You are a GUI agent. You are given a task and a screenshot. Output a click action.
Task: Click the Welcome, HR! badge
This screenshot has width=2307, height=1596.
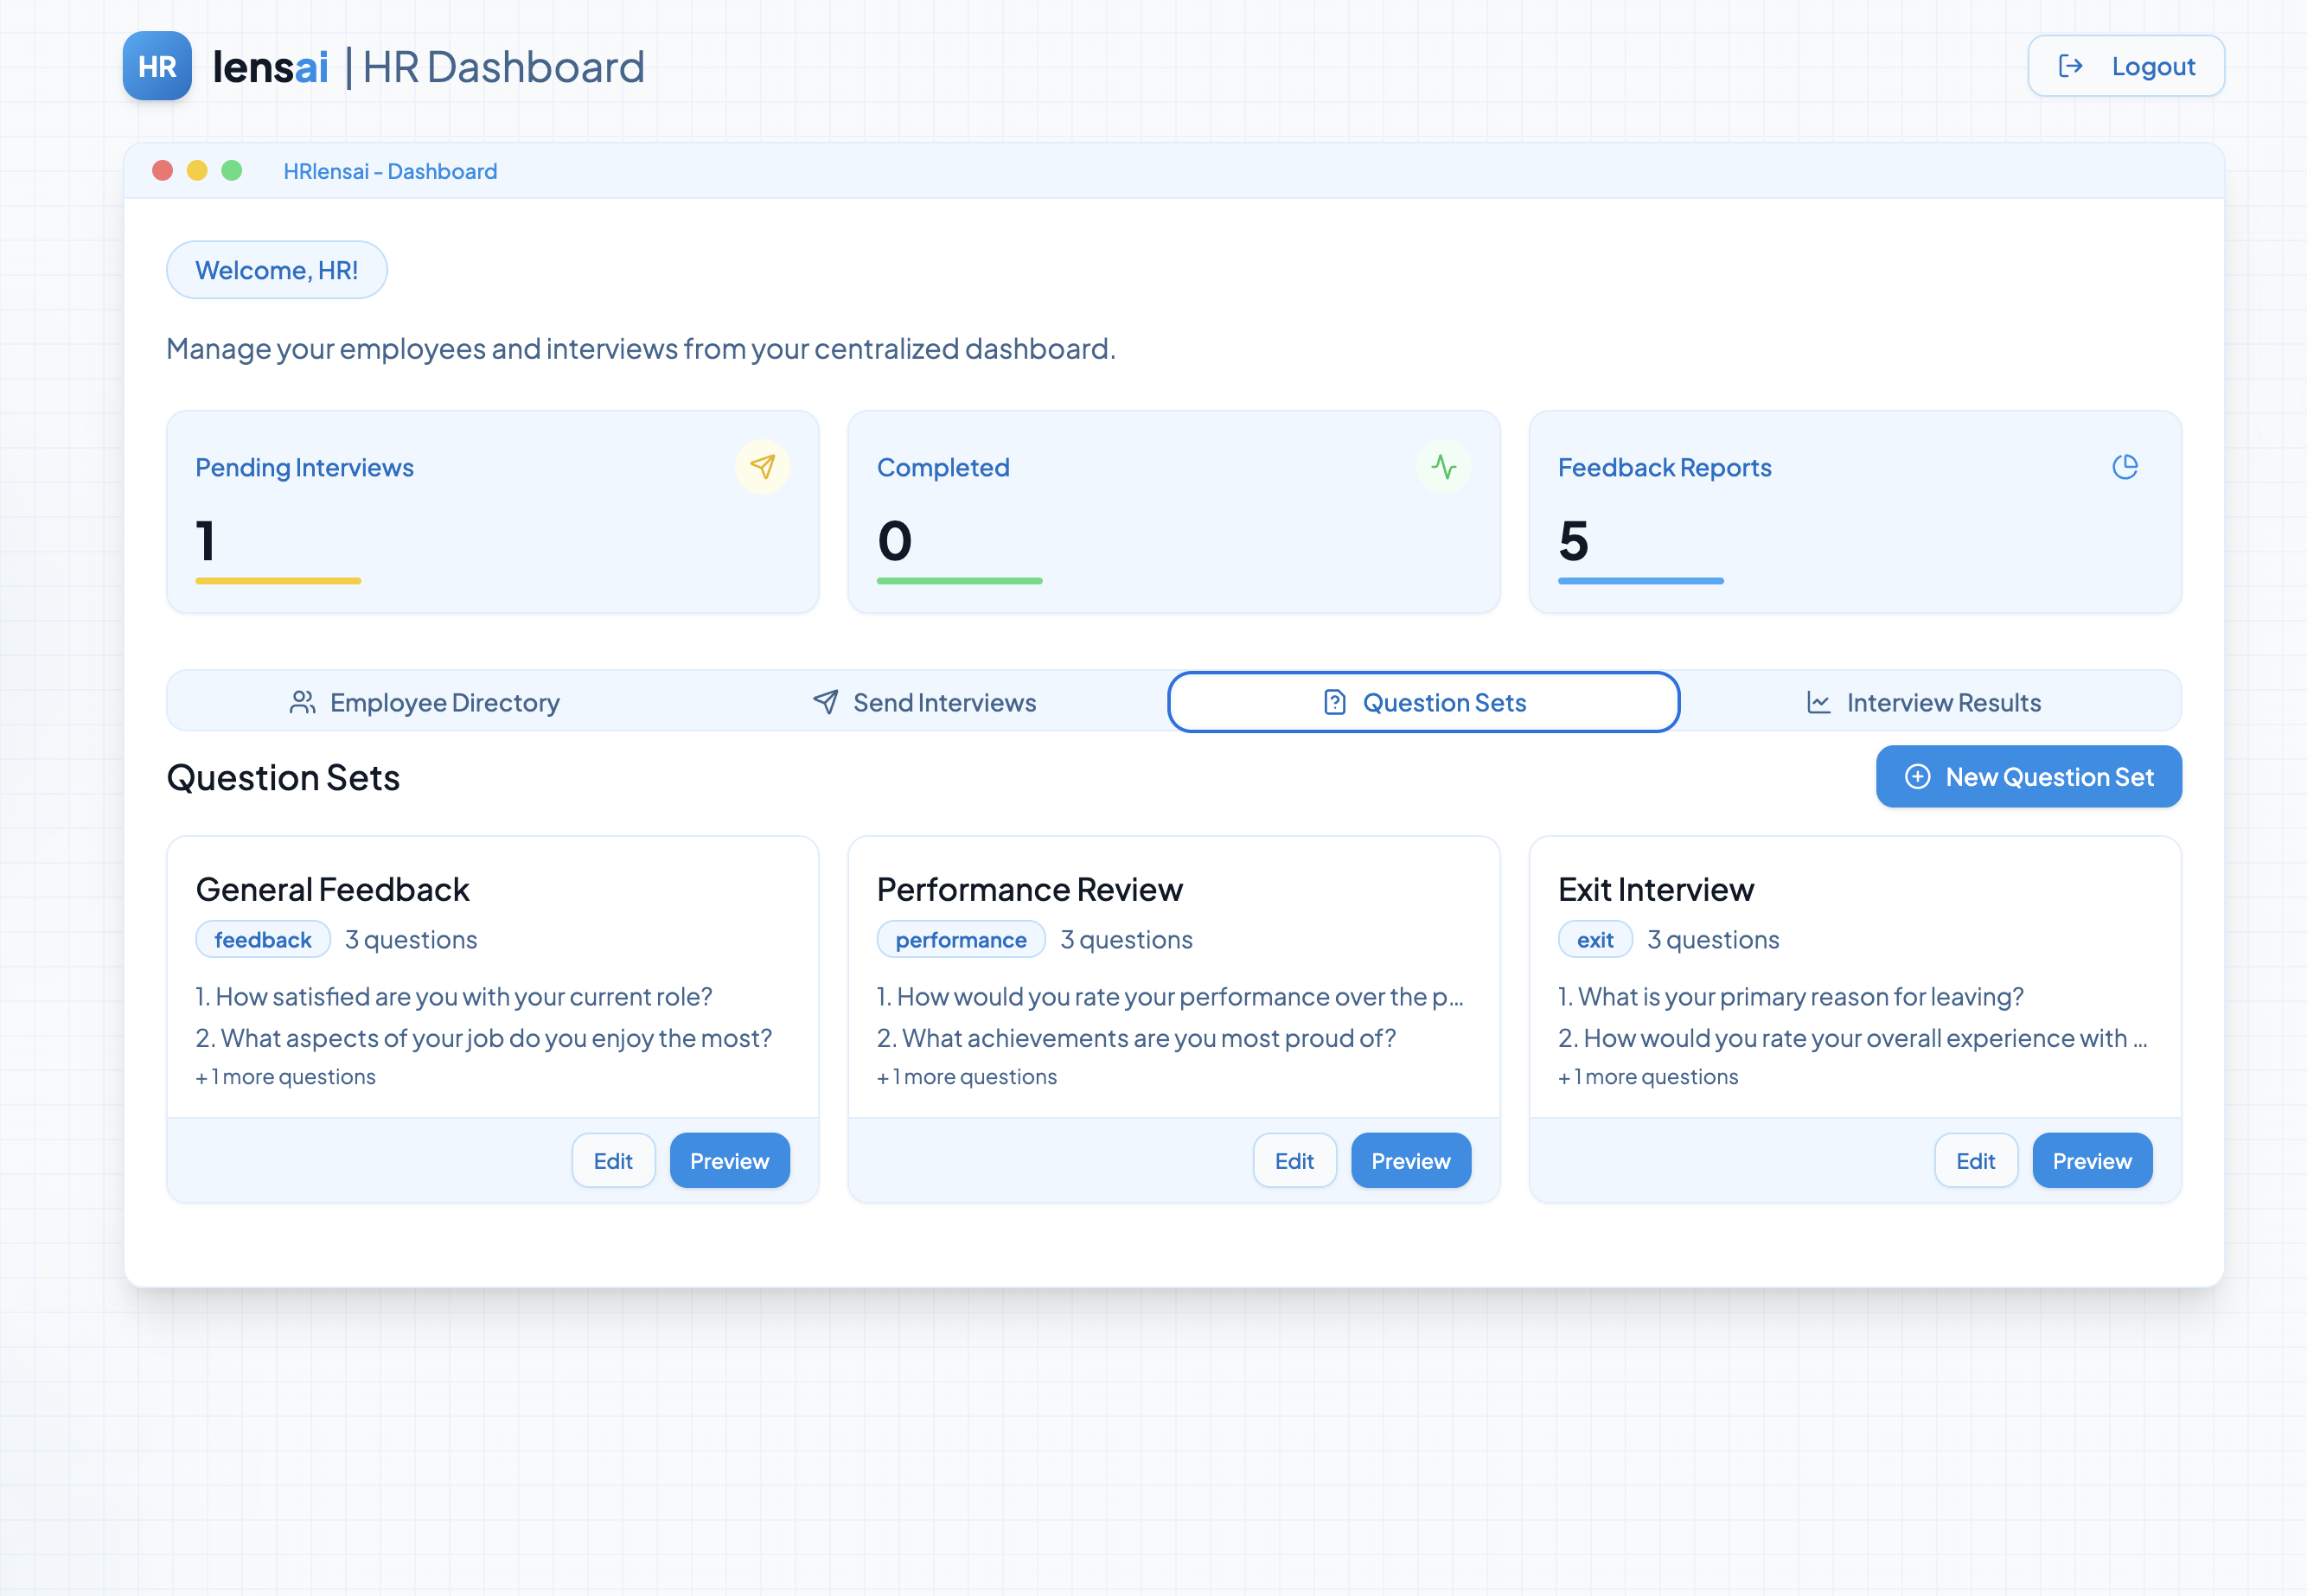click(x=277, y=270)
